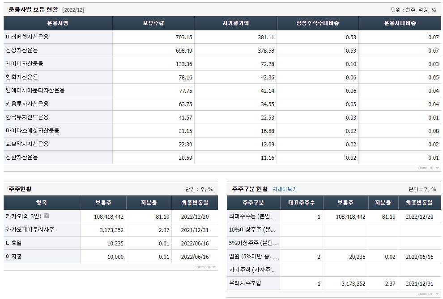Screen dimensions: 443x299
Task: Select the 미래에셋자산운용 row name
Action: coord(27,37)
